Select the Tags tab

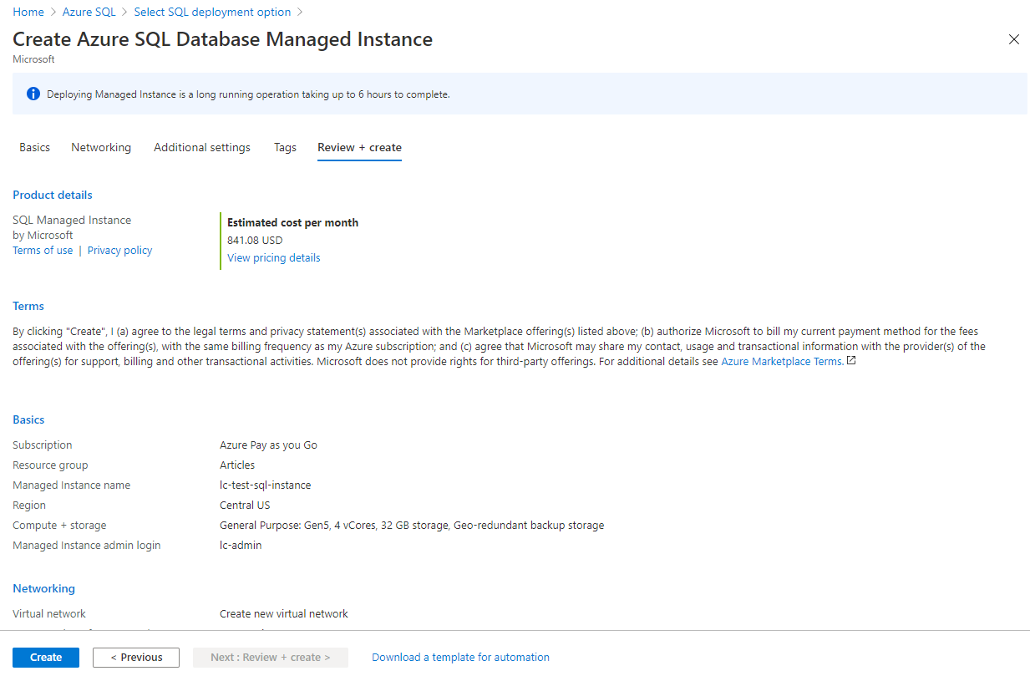(x=285, y=147)
